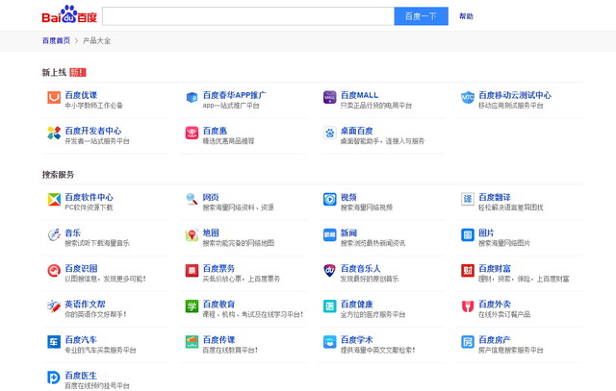Click the 百度学术 blue icon
The image size is (616, 391).
click(329, 342)
